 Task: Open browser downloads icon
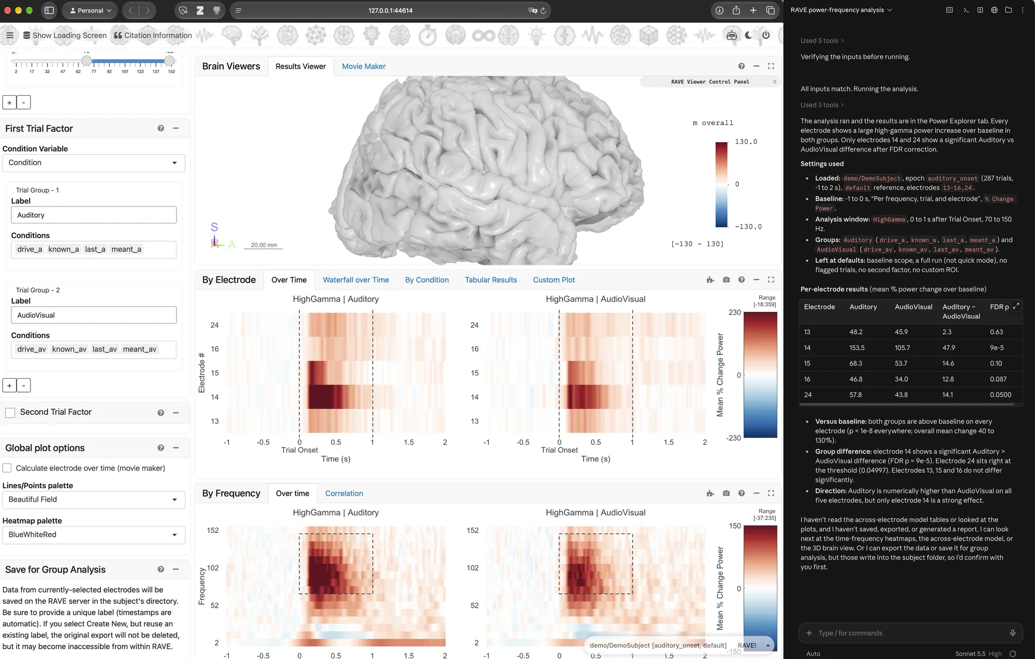coord(719,10)
